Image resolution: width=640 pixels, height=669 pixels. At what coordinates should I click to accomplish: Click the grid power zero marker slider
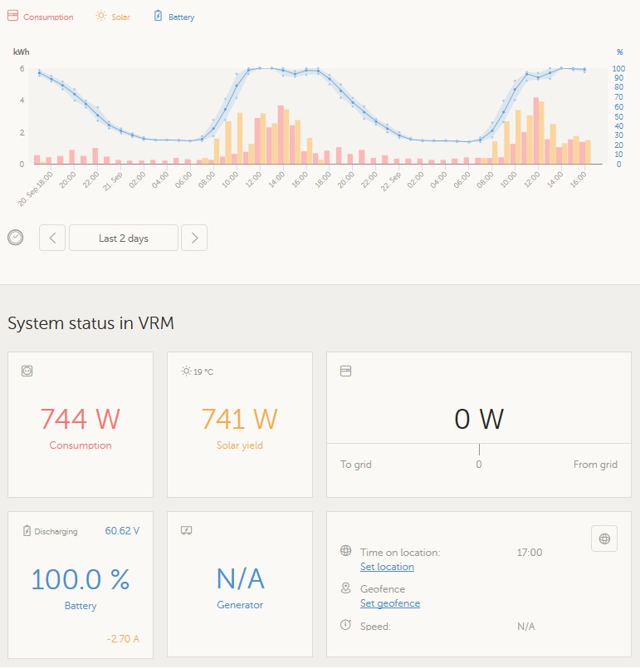[479, 450]
